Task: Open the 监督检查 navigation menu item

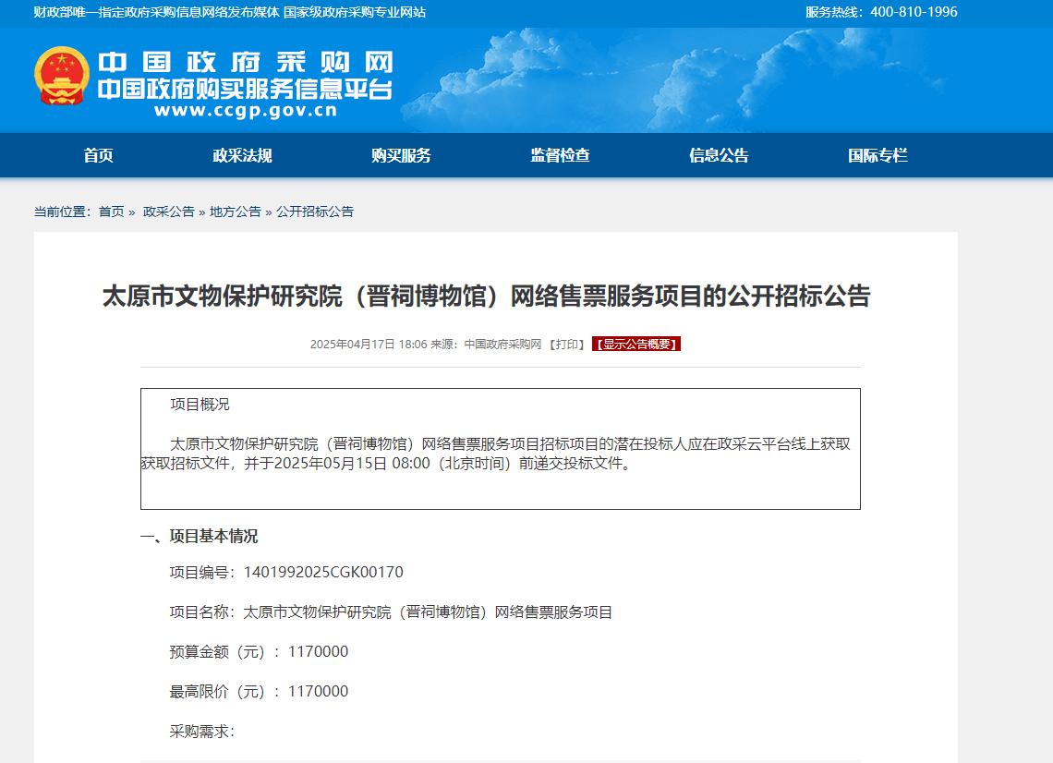Action: (x=558, y=155)
